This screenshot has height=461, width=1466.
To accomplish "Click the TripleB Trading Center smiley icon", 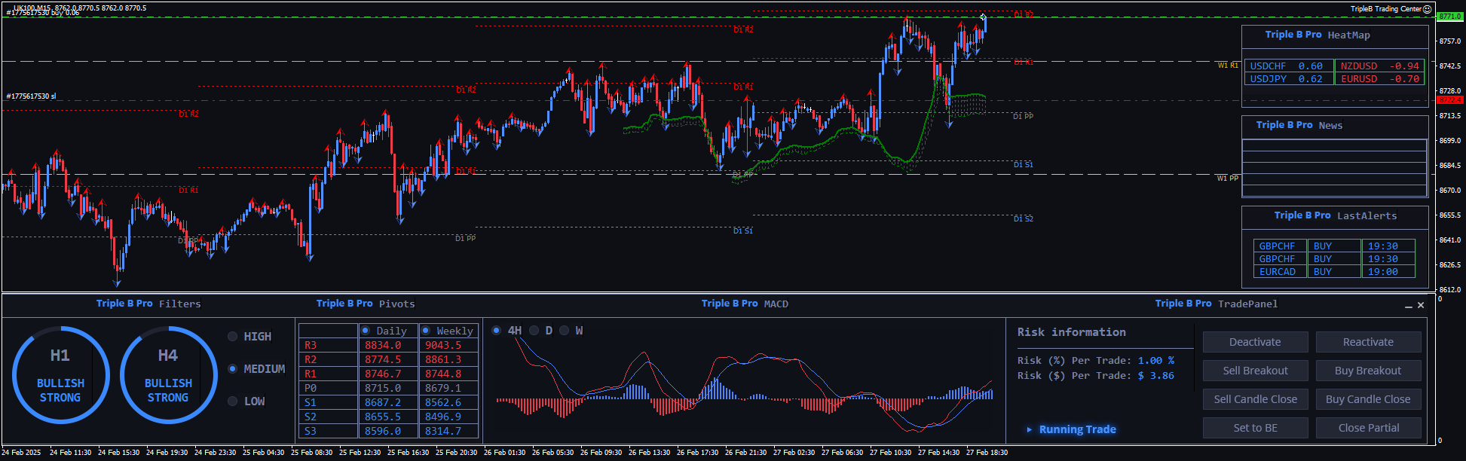I will coord(1427,9).
